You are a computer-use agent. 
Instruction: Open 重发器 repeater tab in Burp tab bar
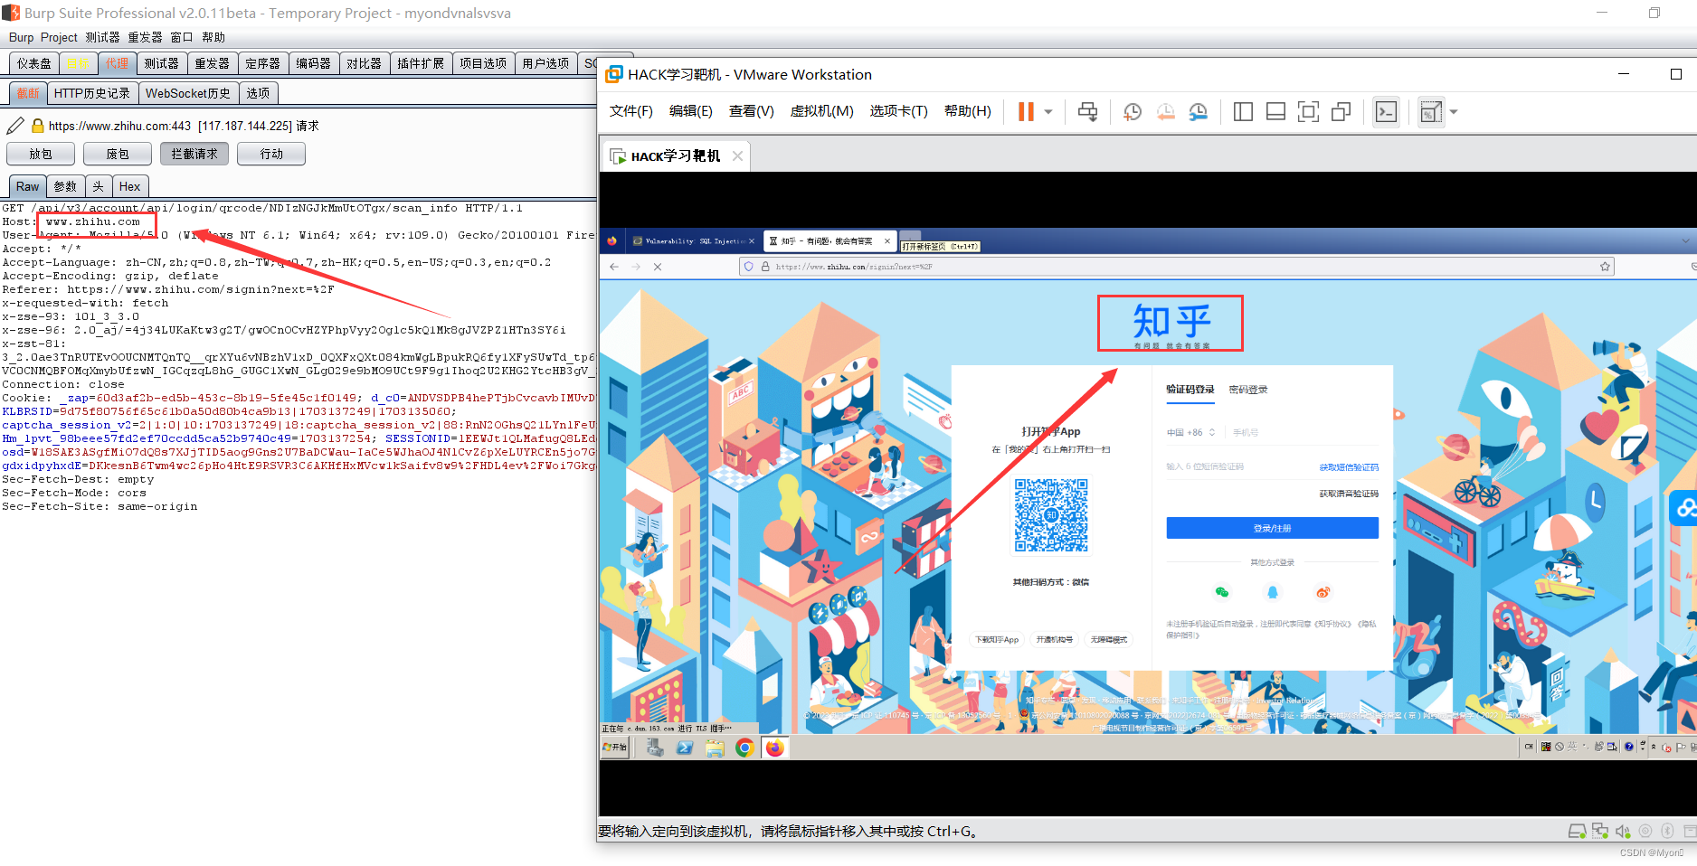coord(212,63)
